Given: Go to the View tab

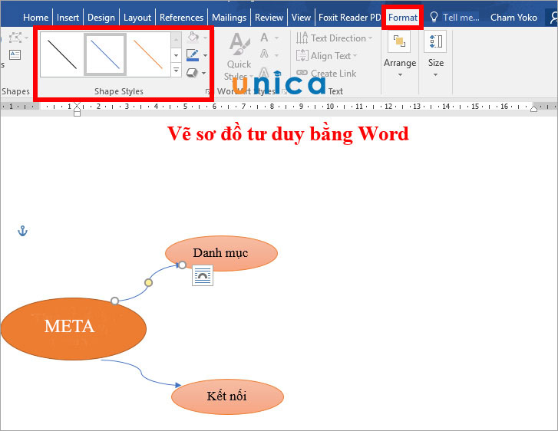Looking at the screenshot, I should click(301, 18).
